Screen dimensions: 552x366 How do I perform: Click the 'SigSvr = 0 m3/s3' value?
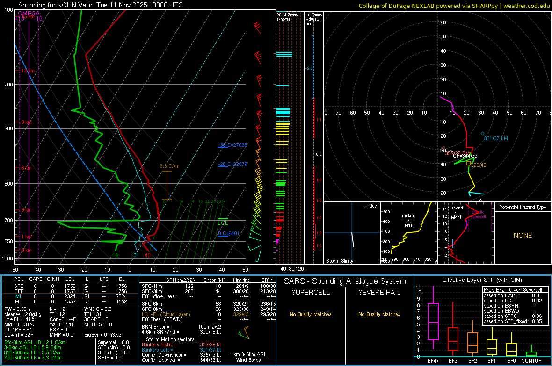(x=103, y=335)
